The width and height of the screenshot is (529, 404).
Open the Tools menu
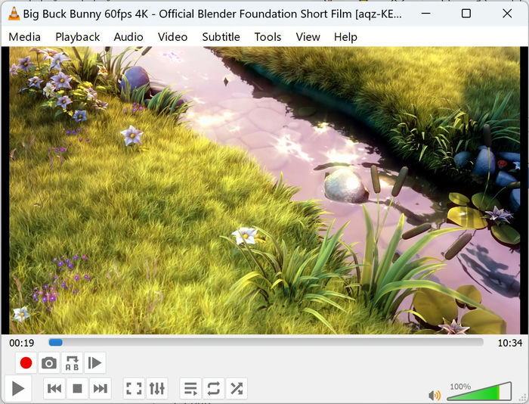[x=268, y=37]
